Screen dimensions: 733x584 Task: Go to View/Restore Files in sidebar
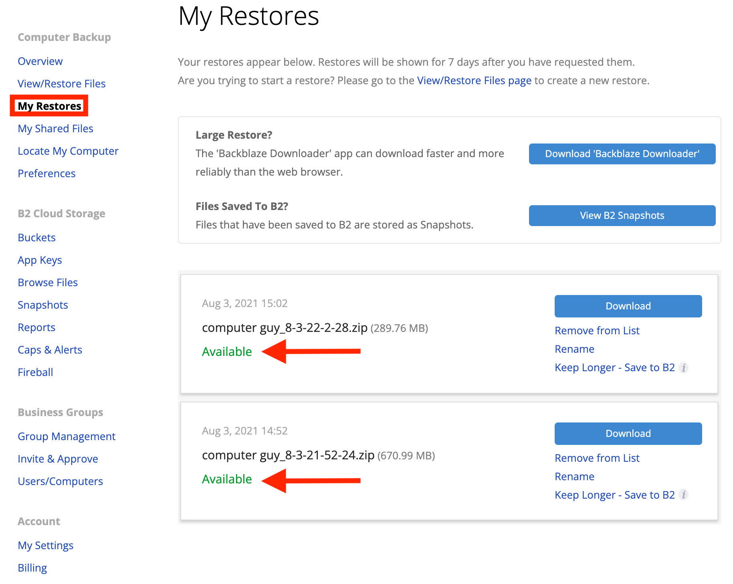[x=62, y=84]
